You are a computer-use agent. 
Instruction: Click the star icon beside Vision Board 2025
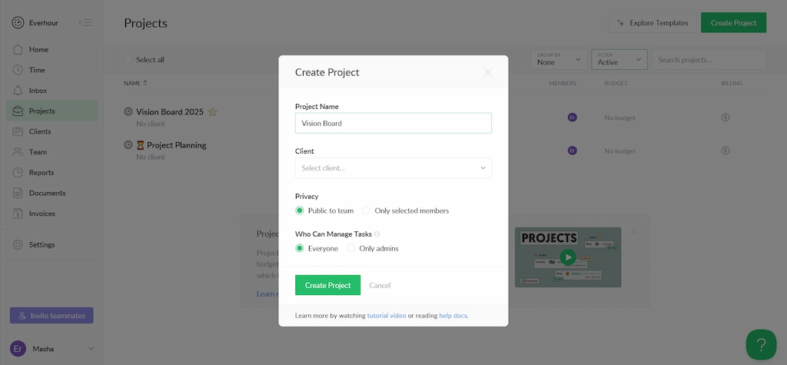(x=213, y=112)
